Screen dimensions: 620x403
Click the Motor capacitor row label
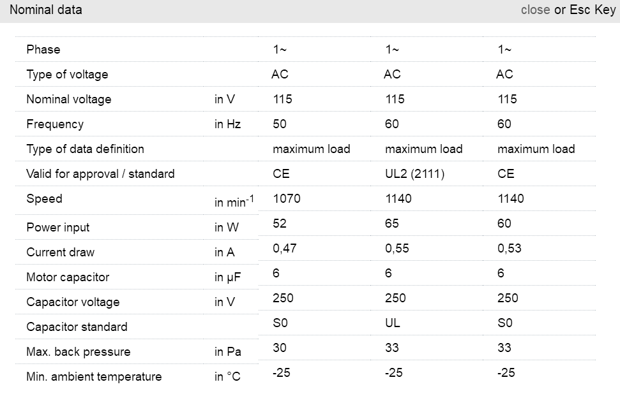pyautogui.click(x=68, y=277)
